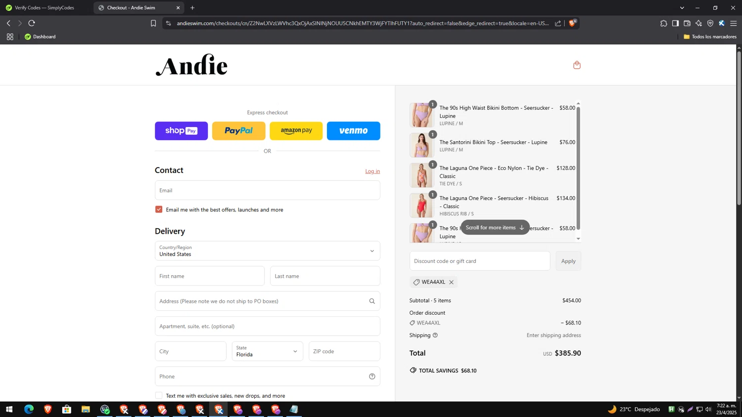Click the taskbar clock 7:22 a. m.

[x=727, y=409]
